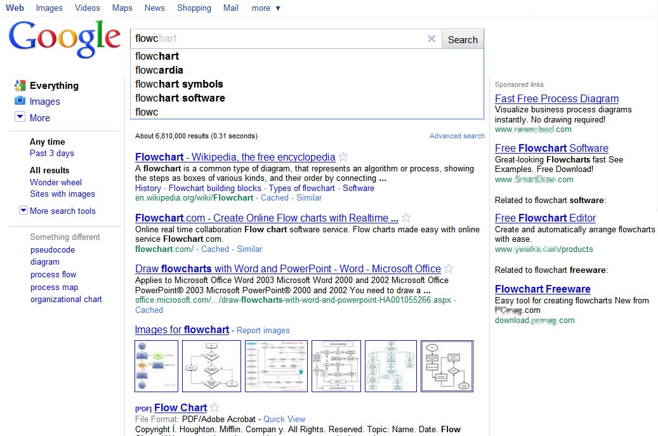Click Report images link

tap(263, 330)
